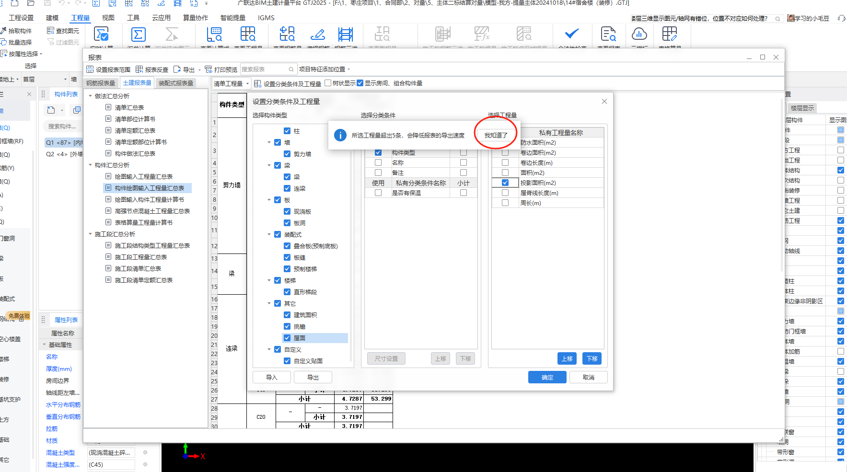
Task: Click the 导入 button
Action: [x=272, y=378]
